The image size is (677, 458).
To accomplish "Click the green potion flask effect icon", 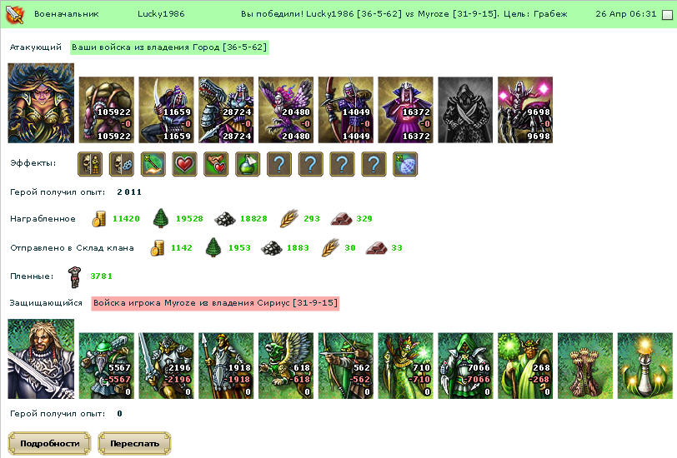I will tap(248, 164).
